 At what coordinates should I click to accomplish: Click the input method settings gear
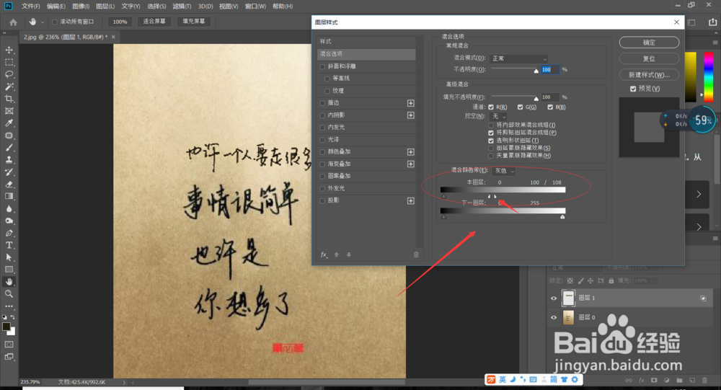coord(575,379)
